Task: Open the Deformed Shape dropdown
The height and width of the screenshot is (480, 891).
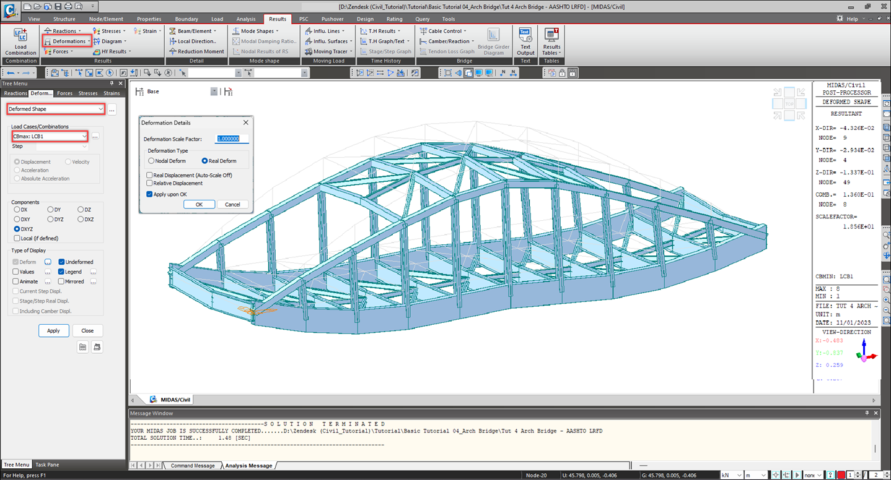Action: (56, 109)
